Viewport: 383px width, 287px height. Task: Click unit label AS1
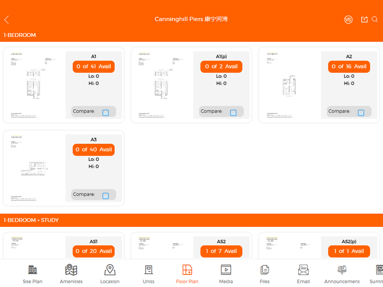94,241
